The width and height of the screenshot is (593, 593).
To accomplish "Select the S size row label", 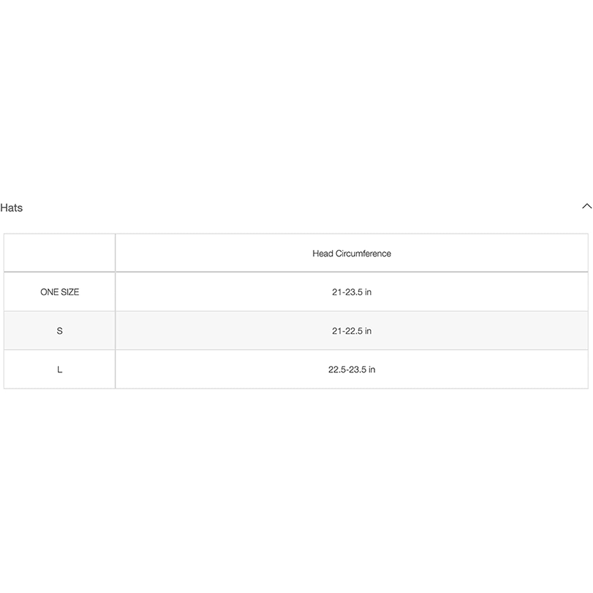I will tap(60, 331).
